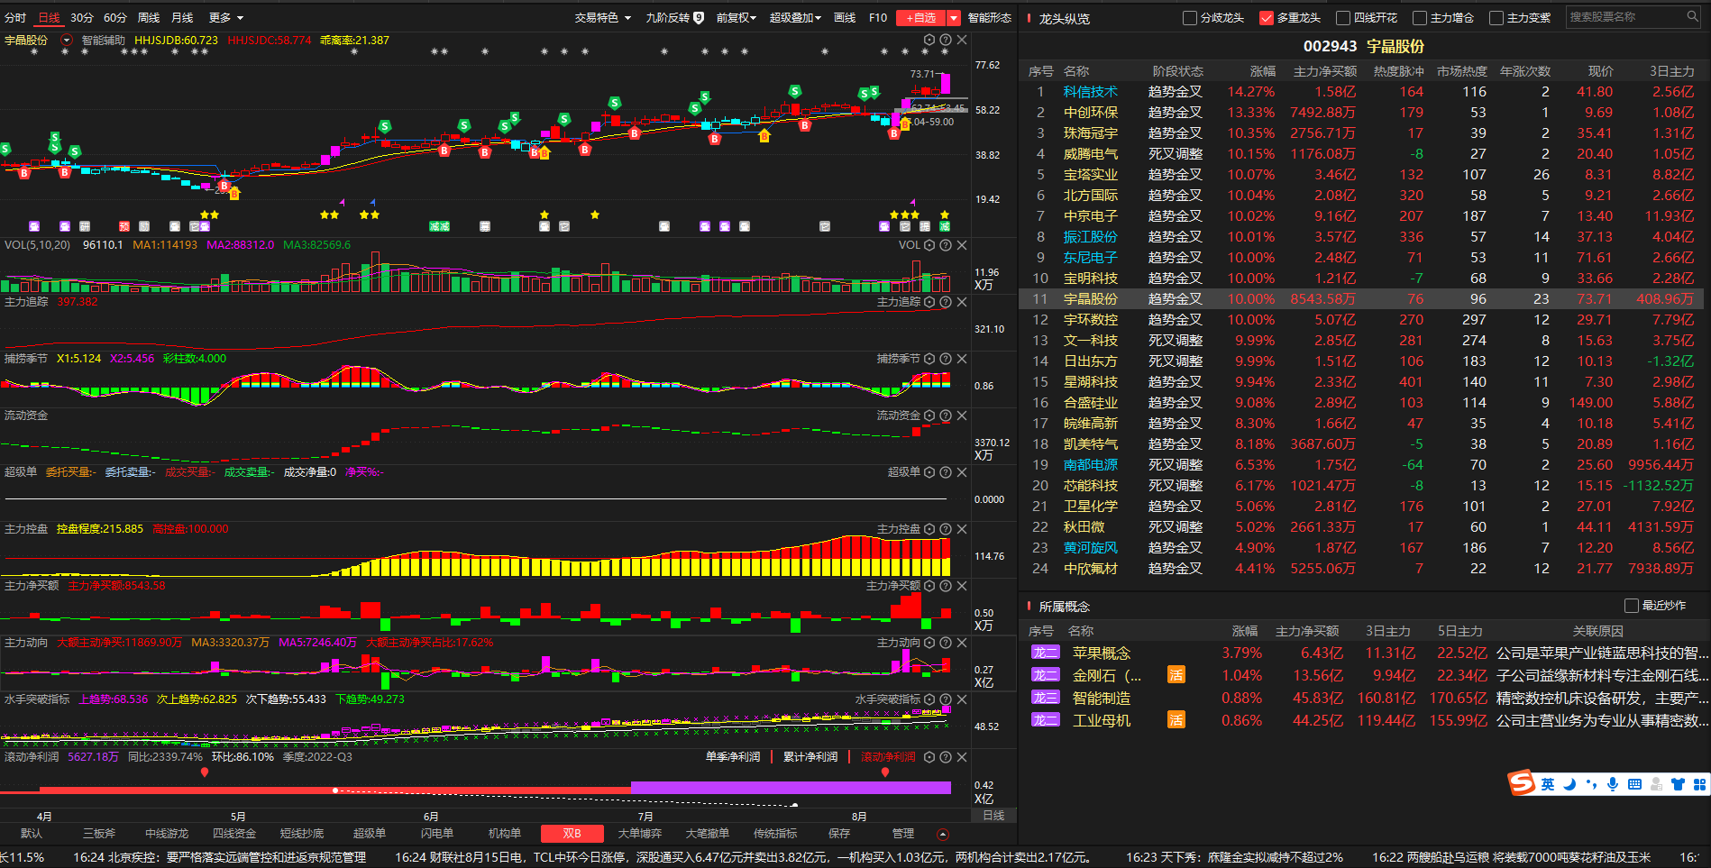Screen dimensions: 1711x868
Task: Click 日线 label right of date axis
Action: (993, 815)
